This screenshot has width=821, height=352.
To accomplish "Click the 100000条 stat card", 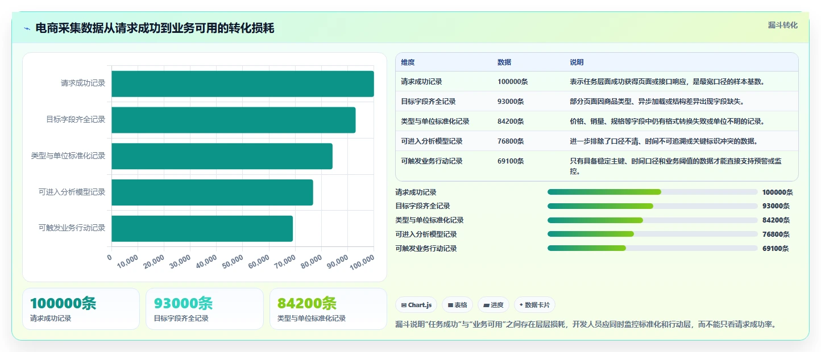I will click(81, 309).
